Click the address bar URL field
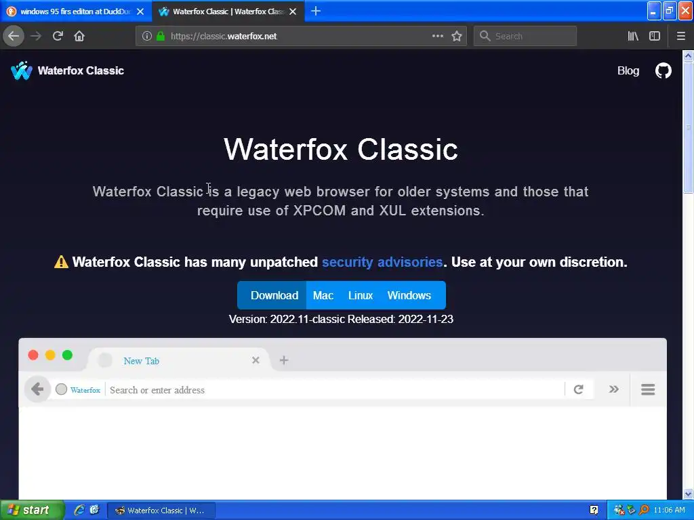The image size is (694, 520). tap(301, 37)
